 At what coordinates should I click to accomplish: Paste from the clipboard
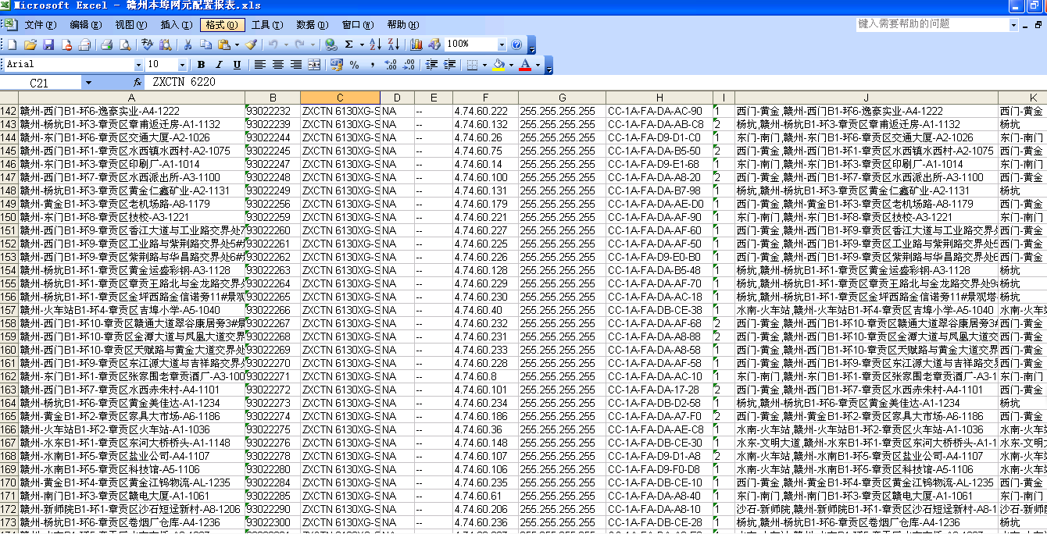(x=224, y=44)
